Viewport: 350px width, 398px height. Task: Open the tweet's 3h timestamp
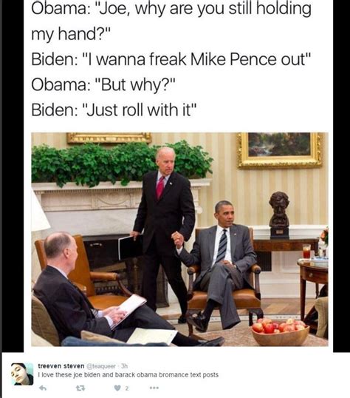[124, 366]
